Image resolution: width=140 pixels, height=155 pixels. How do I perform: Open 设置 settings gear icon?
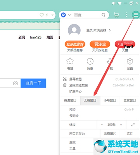[x=130, y=61]
